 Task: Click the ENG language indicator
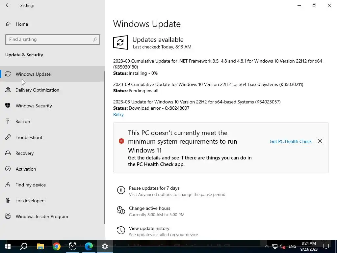(292, 246)
